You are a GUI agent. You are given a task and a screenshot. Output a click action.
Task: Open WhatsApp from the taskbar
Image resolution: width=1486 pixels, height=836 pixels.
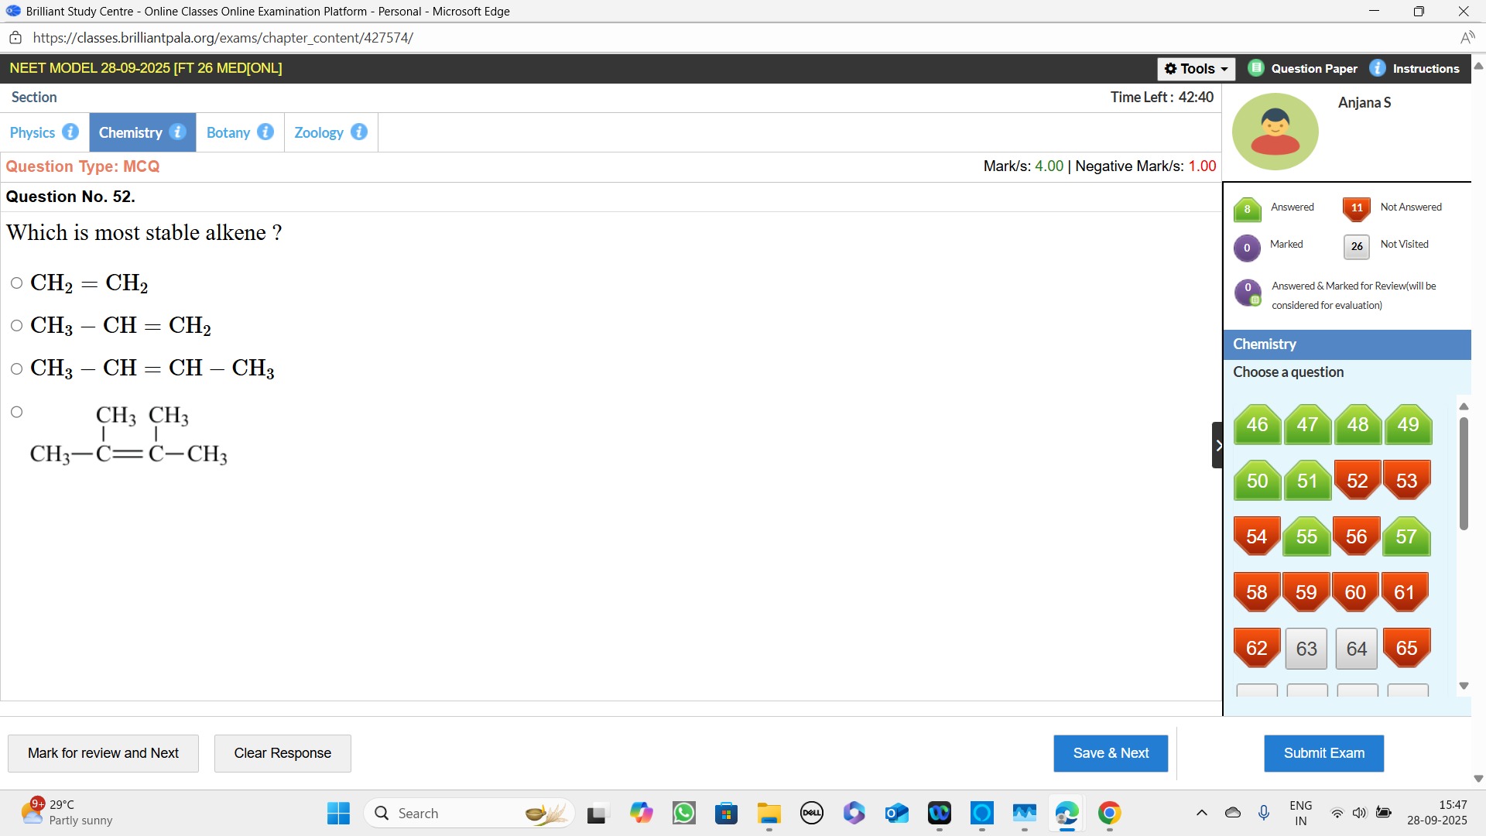pyautogui.click(x=684, y=813)
